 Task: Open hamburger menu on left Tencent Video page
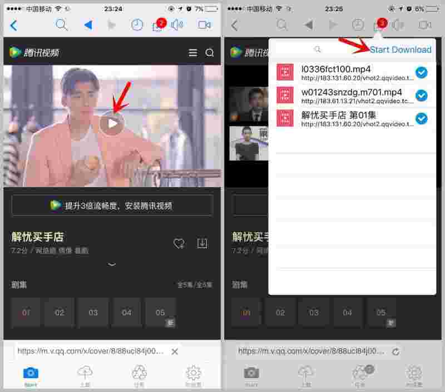(x=193, y=53)
